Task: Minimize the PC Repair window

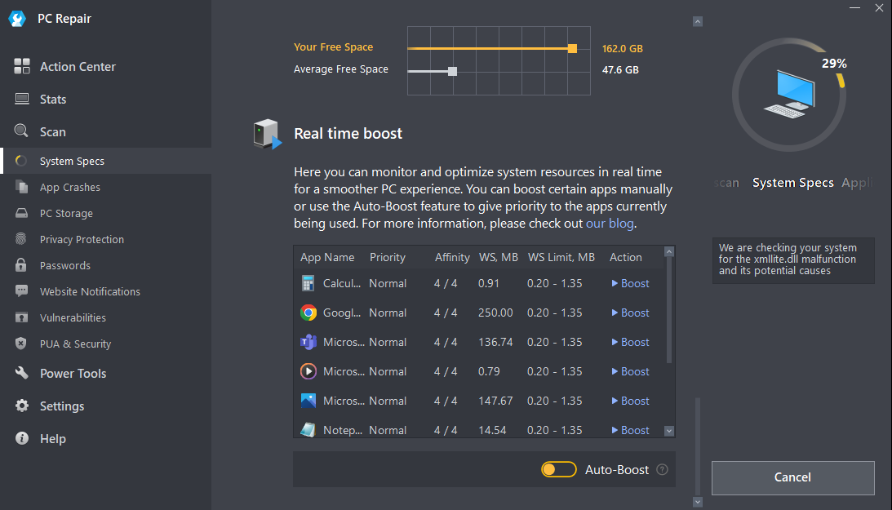Action: (854, 8)
